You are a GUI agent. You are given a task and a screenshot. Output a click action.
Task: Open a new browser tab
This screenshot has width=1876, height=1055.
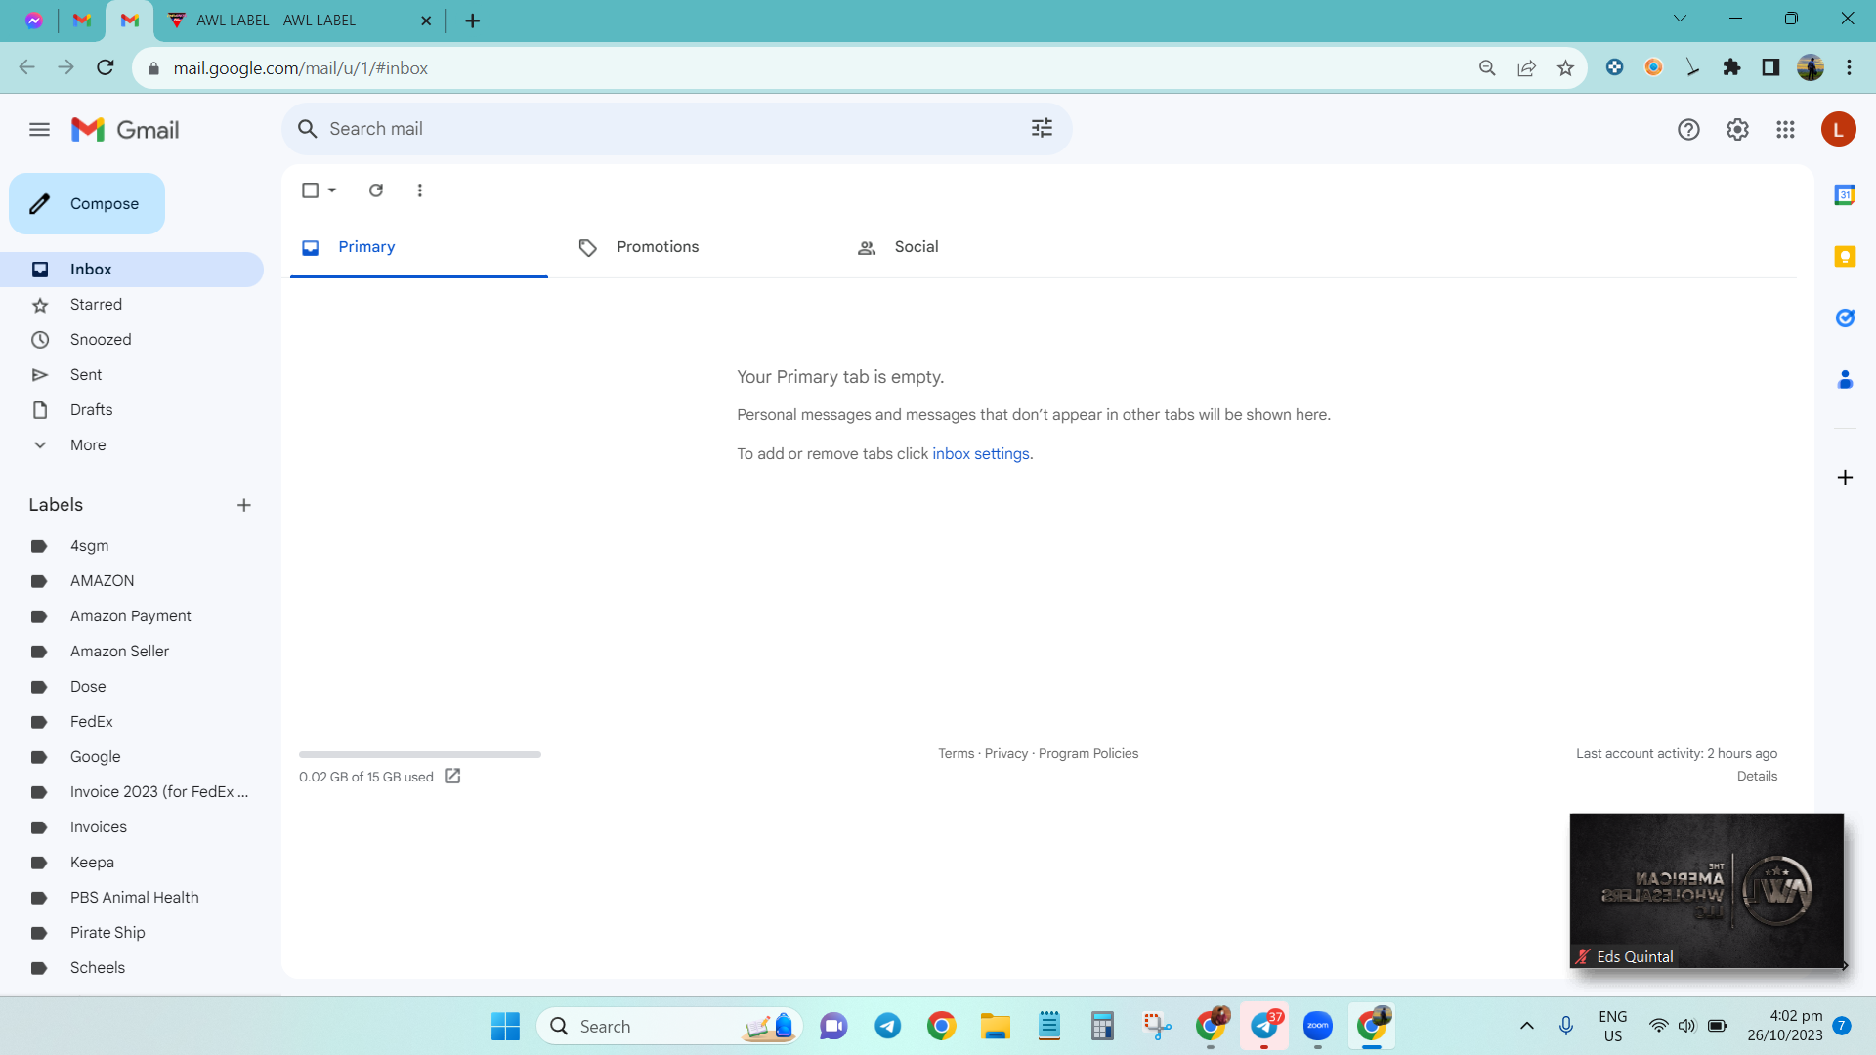pyautogui.click(x=473, y=21)
